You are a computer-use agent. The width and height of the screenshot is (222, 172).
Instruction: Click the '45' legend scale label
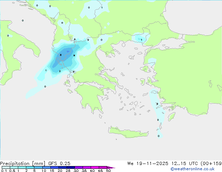point(100,171)
